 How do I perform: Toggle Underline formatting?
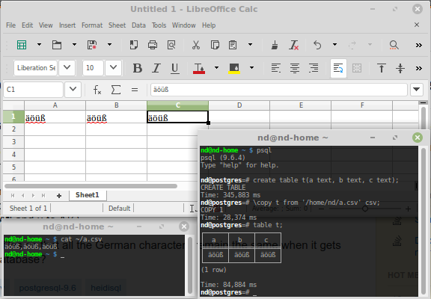(175, 68)
